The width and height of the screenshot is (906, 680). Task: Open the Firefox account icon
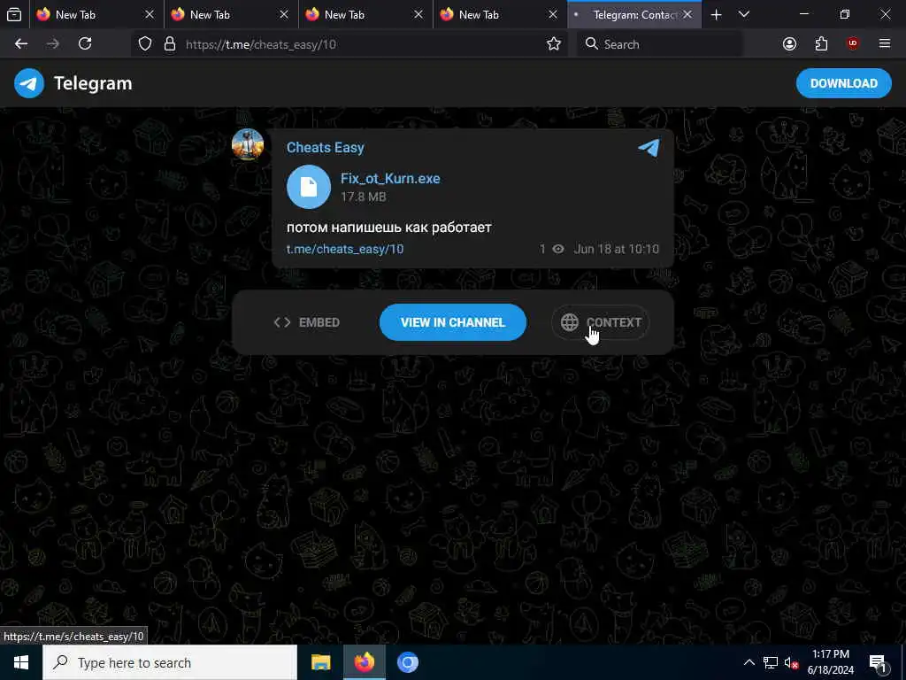(x=789, y=44)
